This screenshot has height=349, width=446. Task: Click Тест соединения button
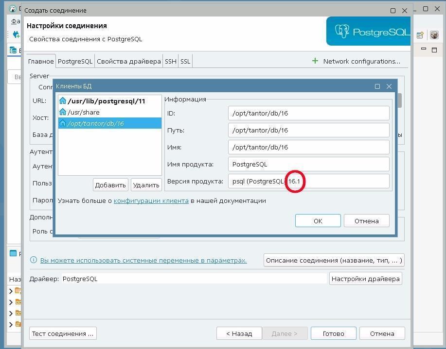point(63,333)
